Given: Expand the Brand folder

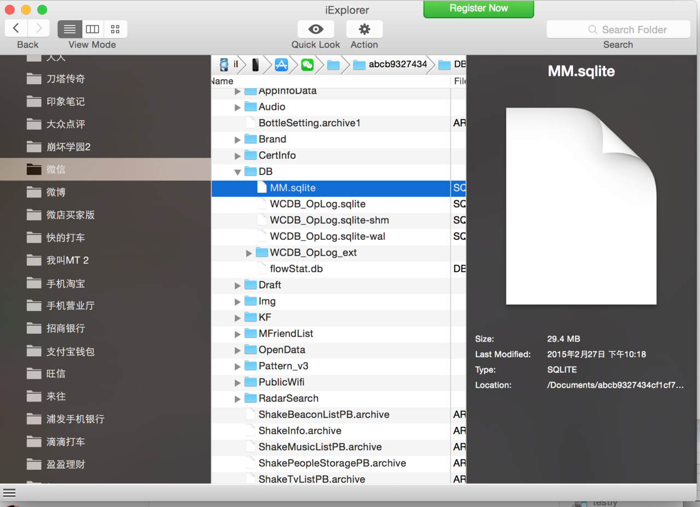Looking at the screenshot, I should (237, 139).
